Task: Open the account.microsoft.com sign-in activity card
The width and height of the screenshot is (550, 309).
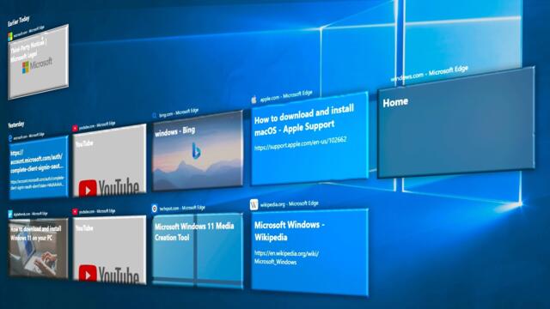Action: pos(38,167)
